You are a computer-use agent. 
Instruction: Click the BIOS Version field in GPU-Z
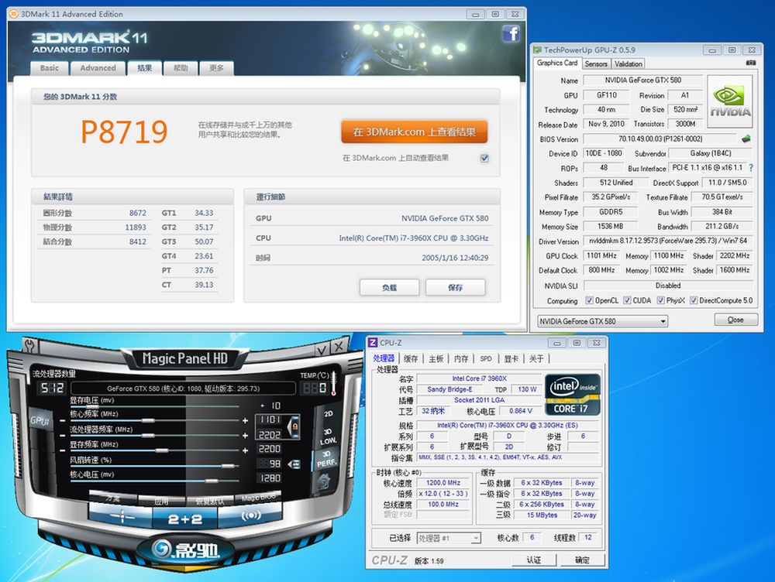[660, 139]
